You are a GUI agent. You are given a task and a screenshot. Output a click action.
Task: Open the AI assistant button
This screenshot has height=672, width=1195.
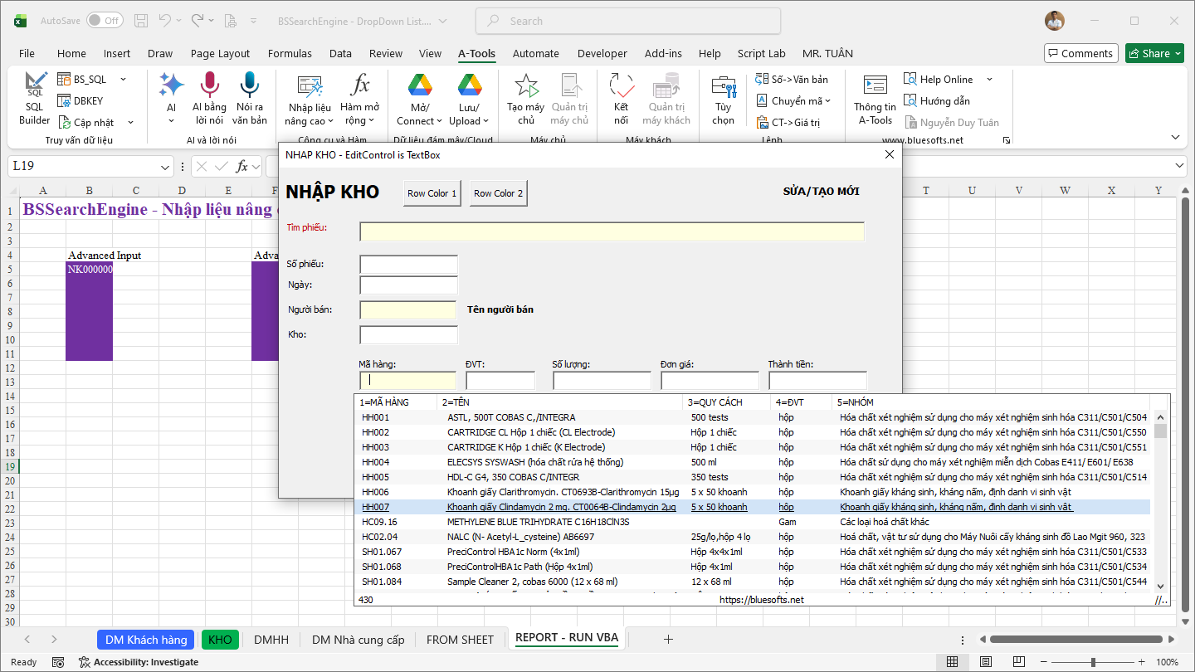(x=171, y=97)
